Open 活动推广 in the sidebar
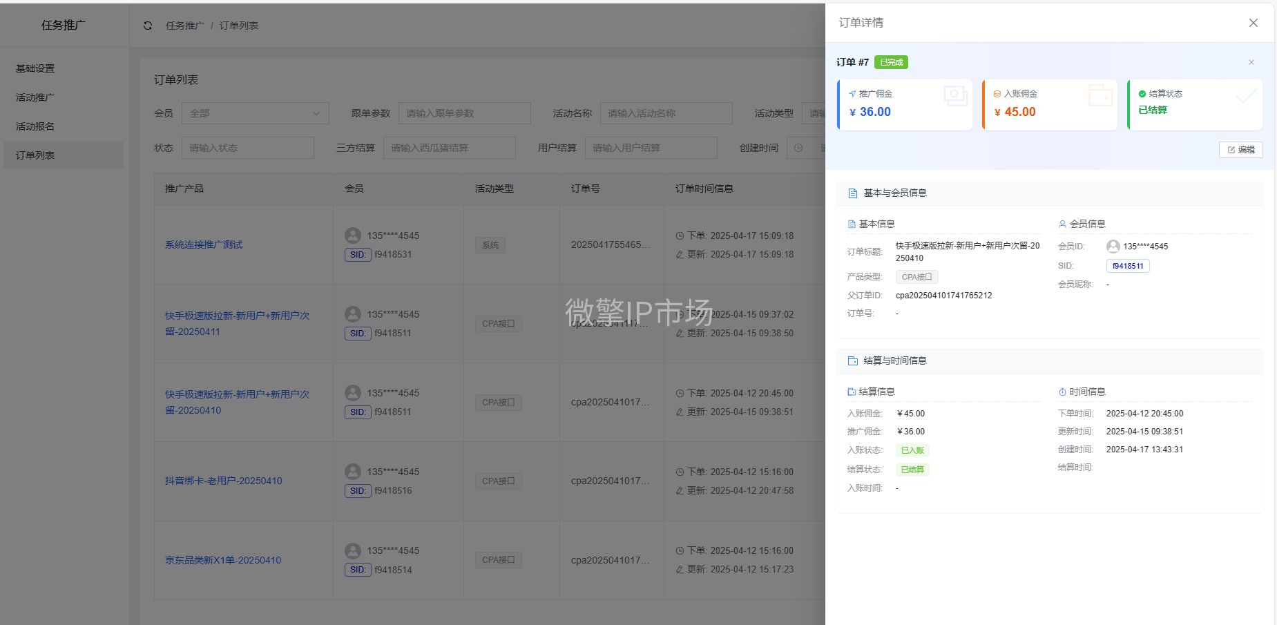This screenshot has width=1277, height=625. tap(35, 97)
